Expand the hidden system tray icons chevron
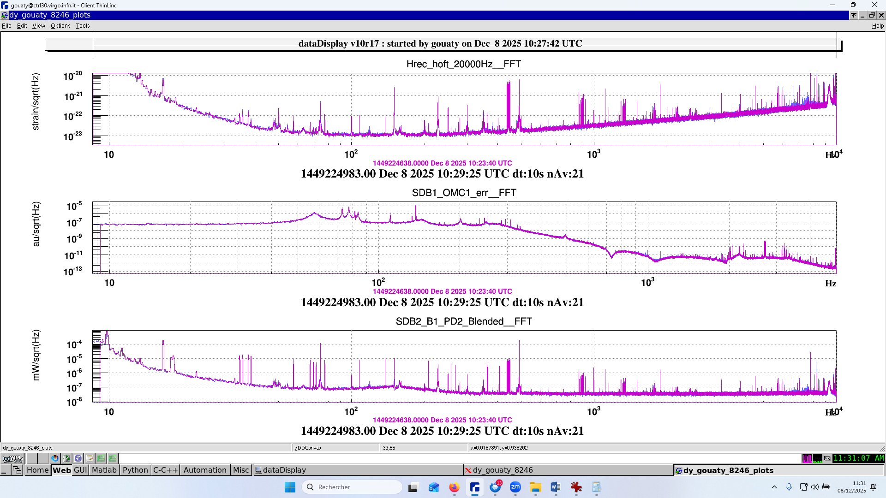 pyautogui.click(x=774, y=487)
